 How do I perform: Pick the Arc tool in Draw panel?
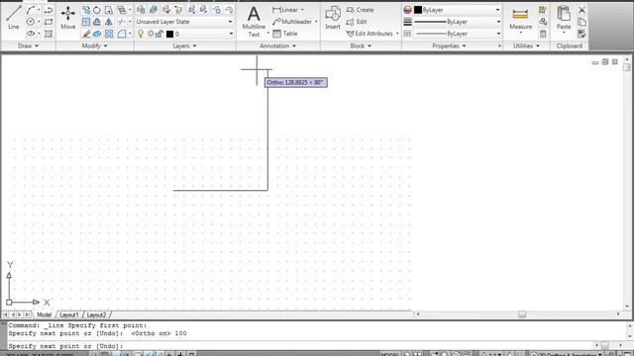[31, 10]
